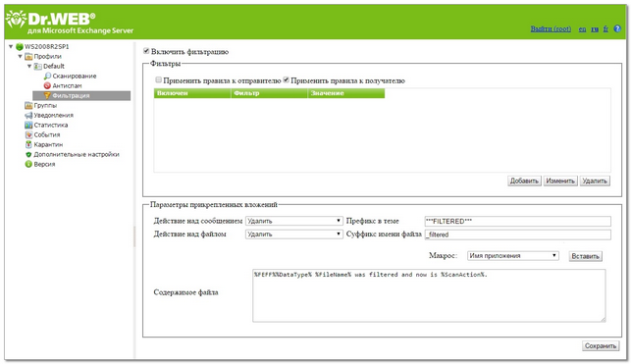The width and height of the screenshot is (631, 364).
Task: Click the Дополнительные настройки shield icon
Action: point(28,154)
